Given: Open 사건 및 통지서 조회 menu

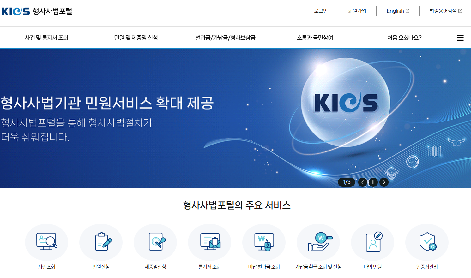Looking at the screenshot, I should click(46, 38).
